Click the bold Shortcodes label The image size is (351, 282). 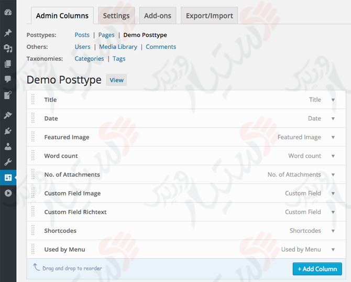pyautogui.click(x=60, y=231)
